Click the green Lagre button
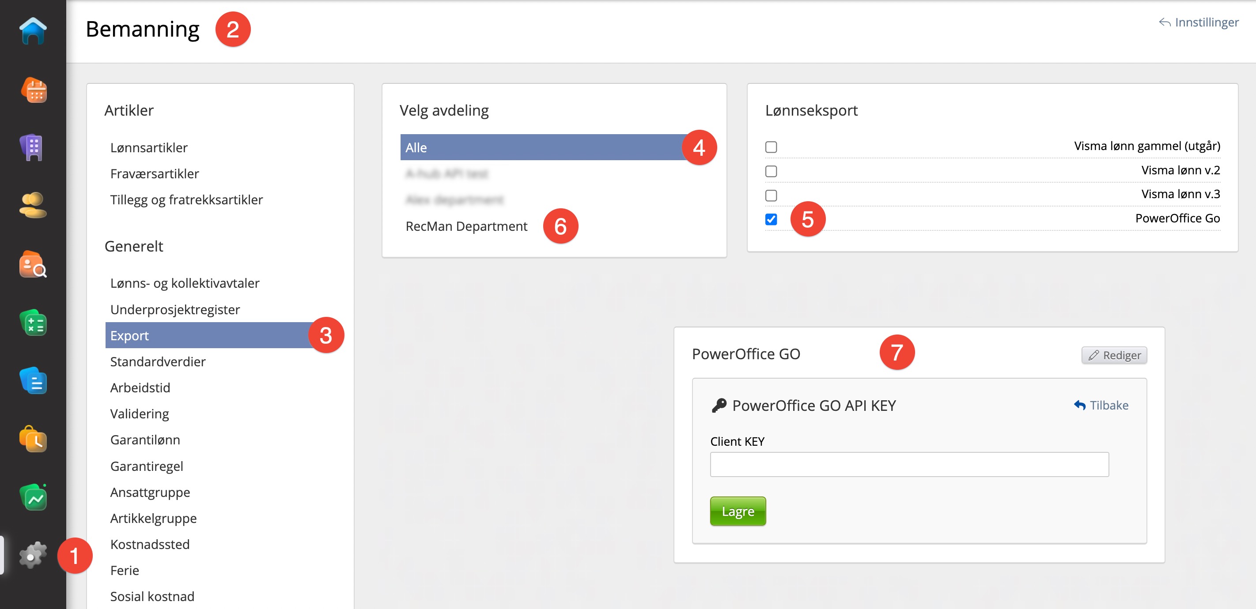The image size is (1256, 609). (738, 511)
